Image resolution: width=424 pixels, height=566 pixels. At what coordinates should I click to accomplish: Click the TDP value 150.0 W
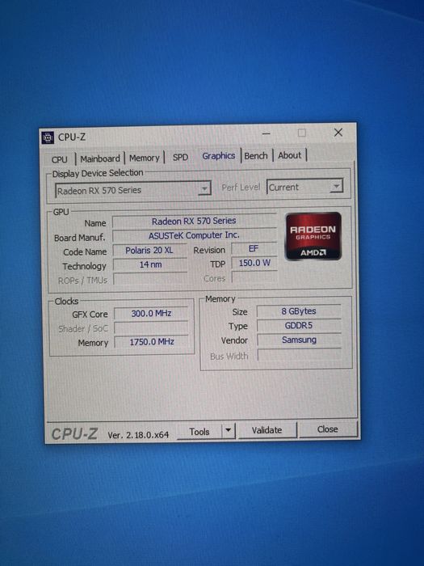coord(254,263)
